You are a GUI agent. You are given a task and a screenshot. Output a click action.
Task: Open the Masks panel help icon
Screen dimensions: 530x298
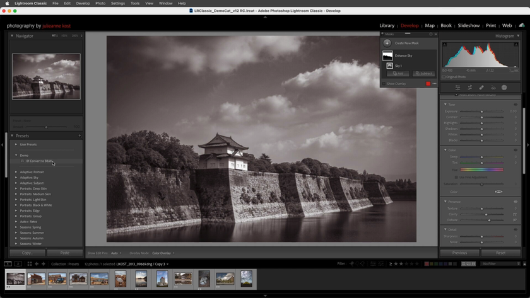[430, 34]
